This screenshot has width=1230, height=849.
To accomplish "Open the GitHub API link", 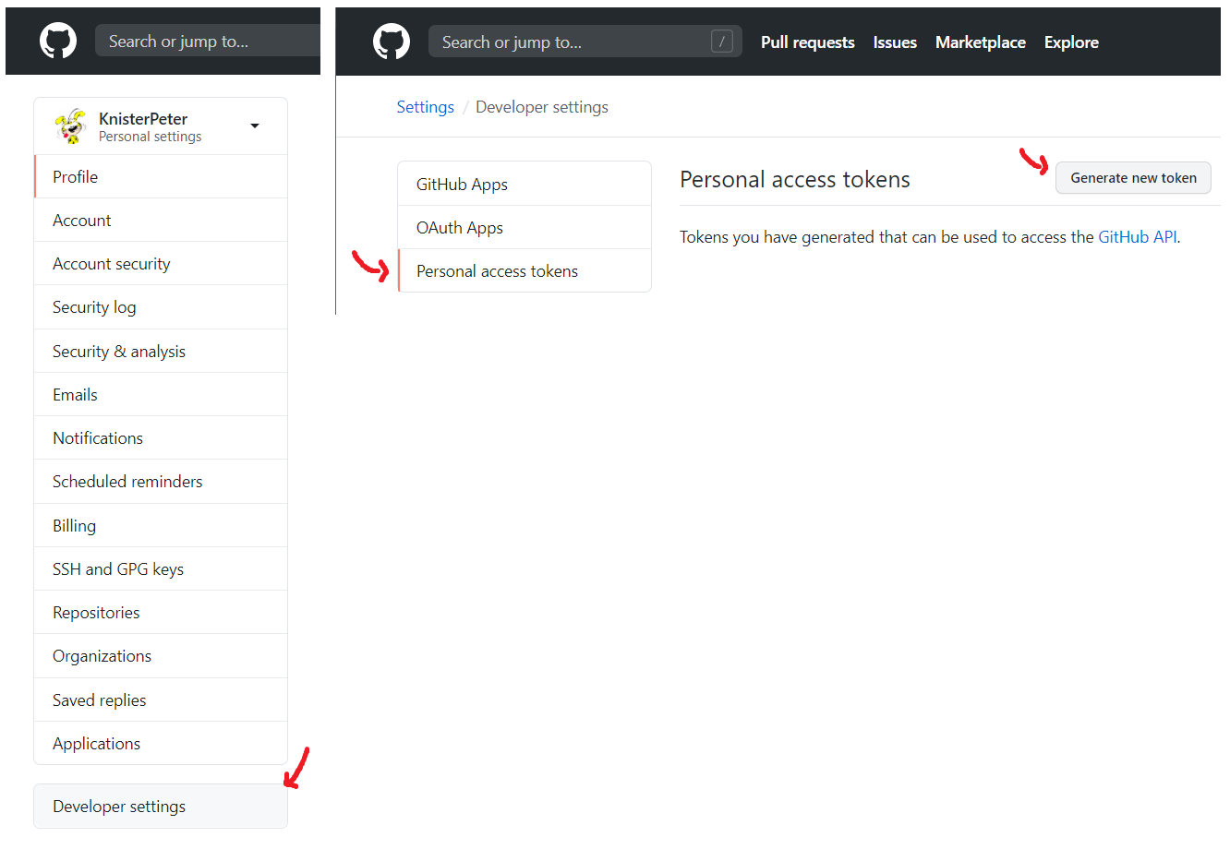I will 1138,237.
